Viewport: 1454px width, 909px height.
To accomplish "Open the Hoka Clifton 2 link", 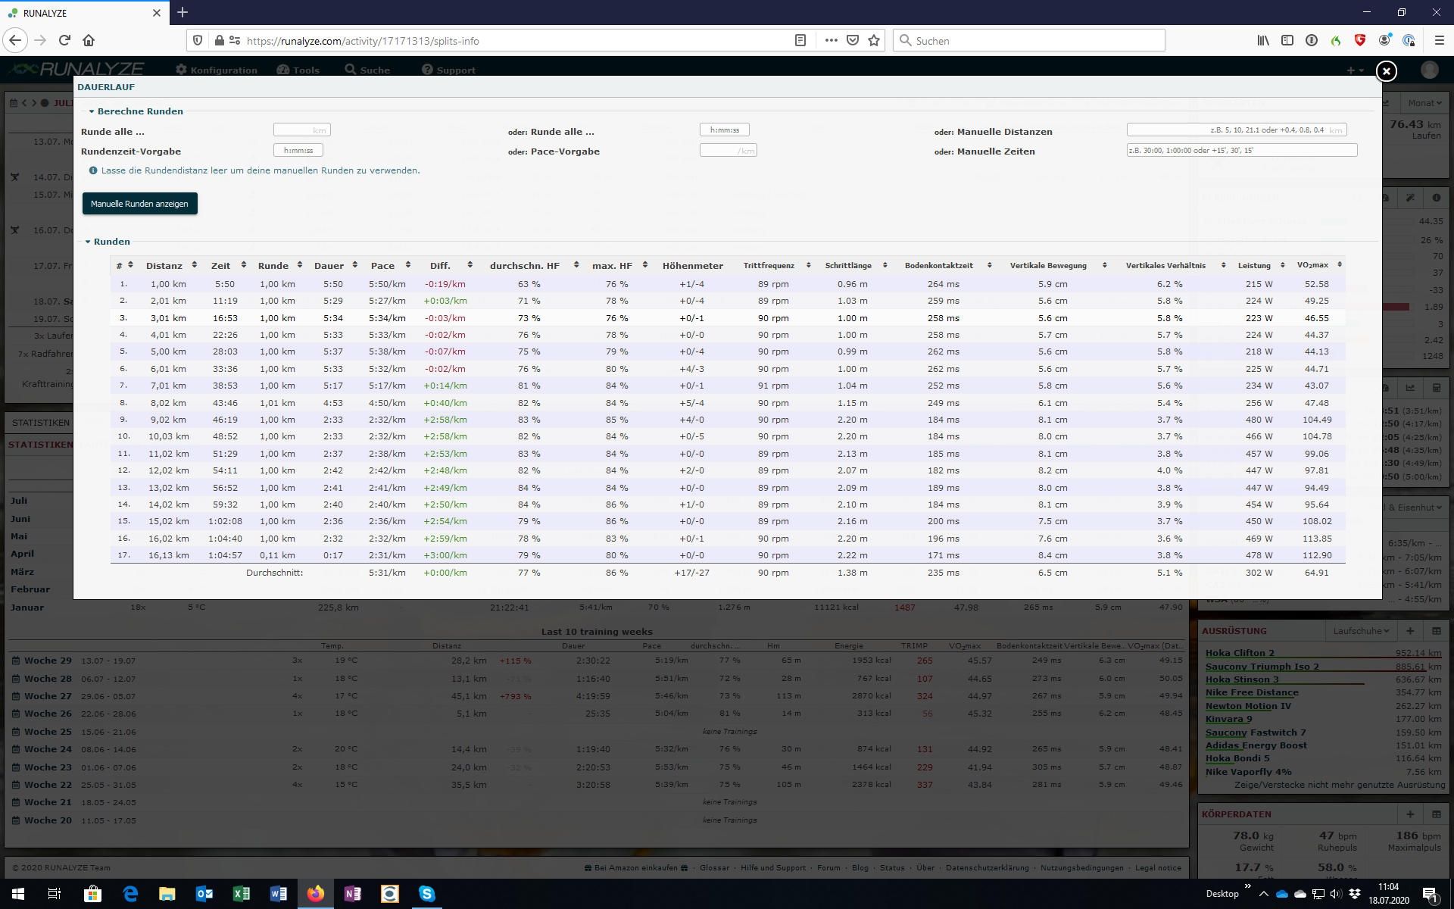I will click(x=1240, y=653).
